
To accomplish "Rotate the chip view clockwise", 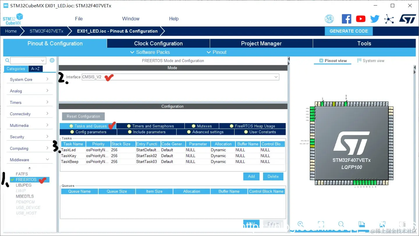I will [362, 224].
